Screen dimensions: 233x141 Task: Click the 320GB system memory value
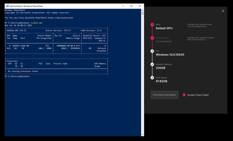160,68
